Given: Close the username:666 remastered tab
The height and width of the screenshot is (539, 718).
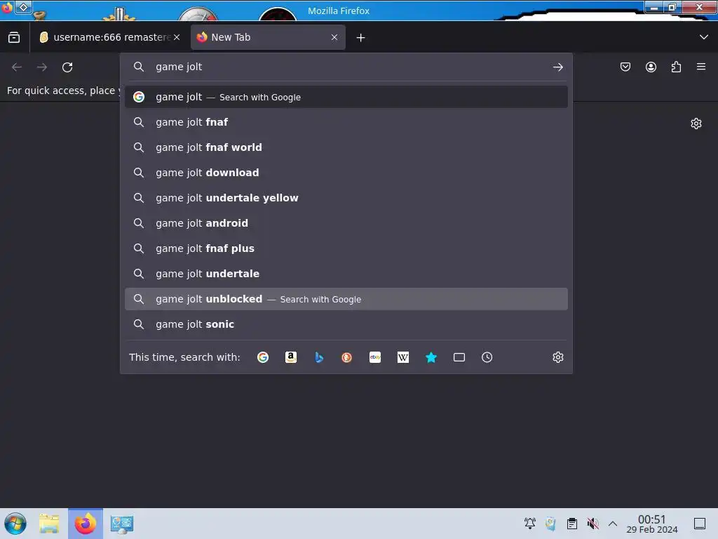Looking at the screenshot, I should click(x=177, y=37).
